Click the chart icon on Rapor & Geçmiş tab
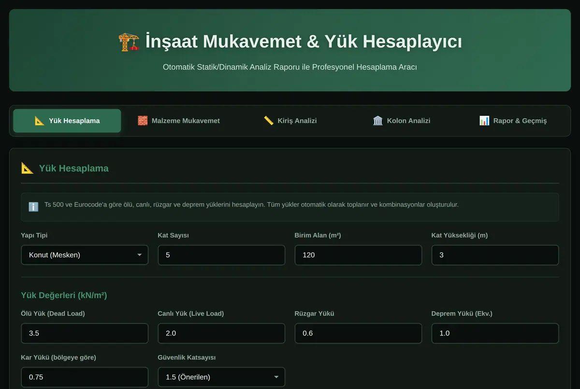The image size is (580, 389). 484,121
